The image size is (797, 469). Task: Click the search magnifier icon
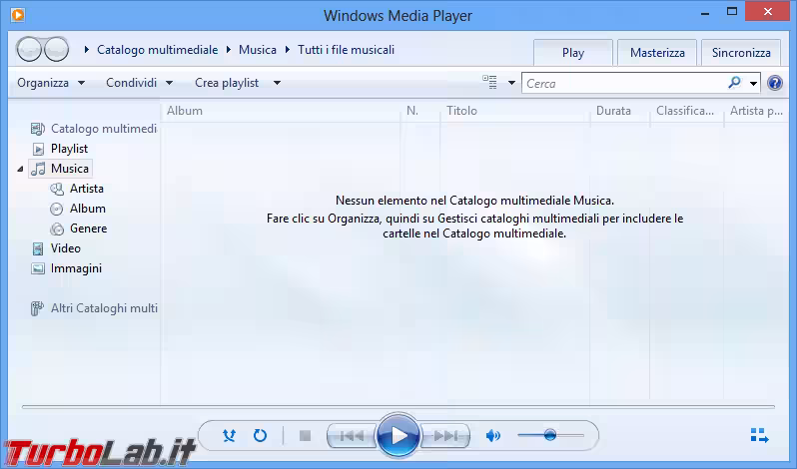click(735, 83)
